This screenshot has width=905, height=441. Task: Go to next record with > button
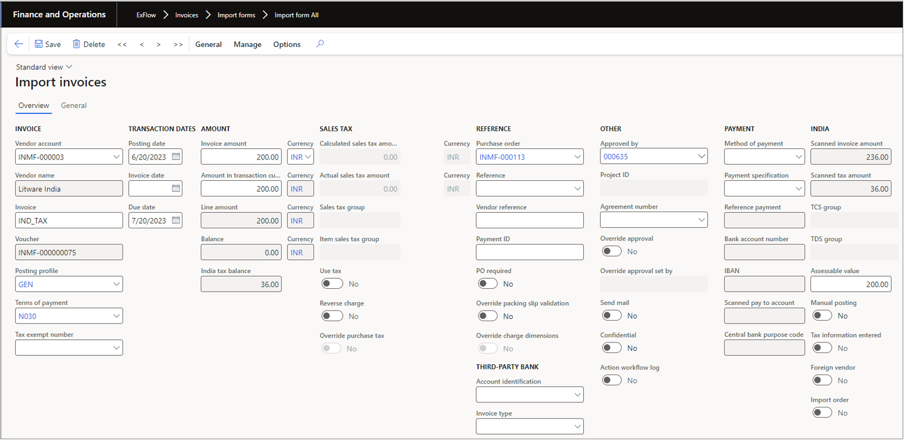159,45
